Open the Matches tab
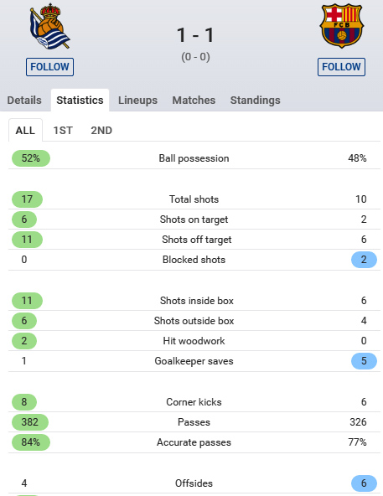383x496 pixels. tap(194, 101)
